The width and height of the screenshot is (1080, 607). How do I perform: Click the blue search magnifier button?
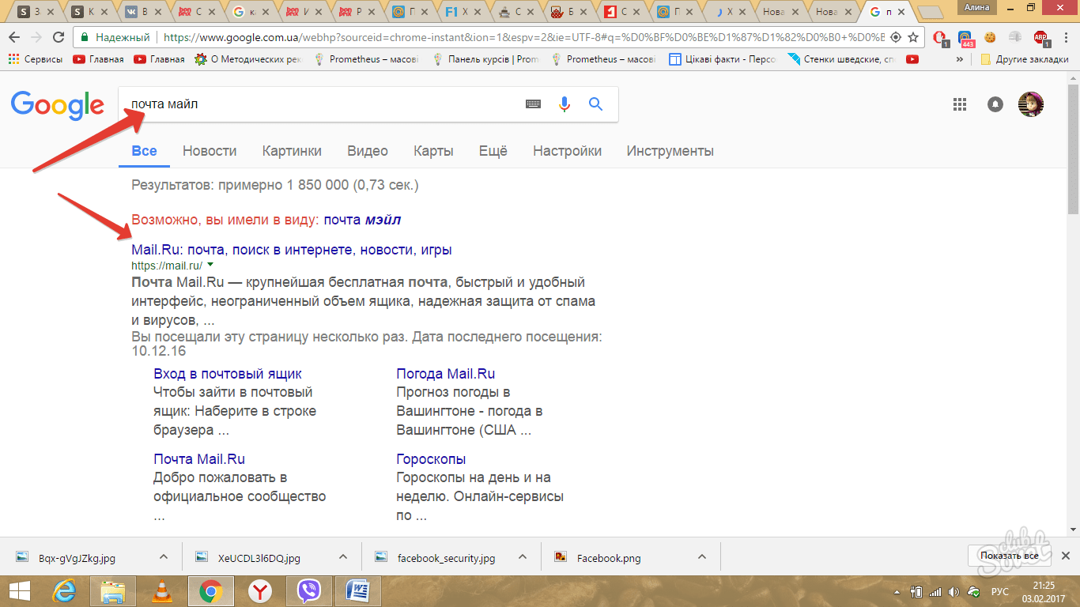595,104
